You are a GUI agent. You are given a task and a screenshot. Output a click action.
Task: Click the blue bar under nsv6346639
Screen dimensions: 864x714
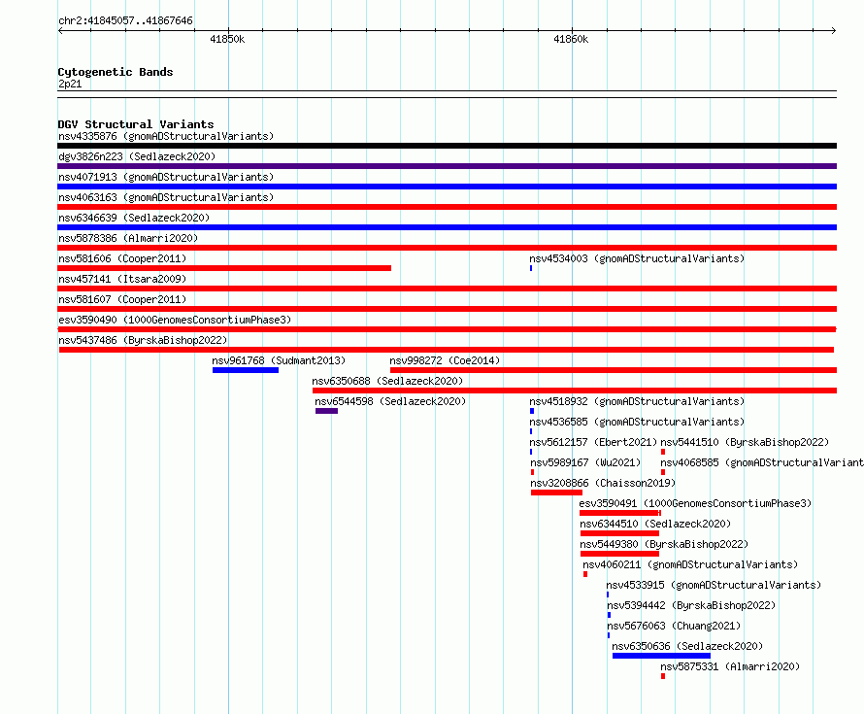[447, 227]
